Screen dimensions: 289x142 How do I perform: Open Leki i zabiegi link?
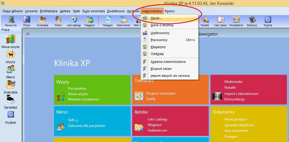(x=157, y=119)
